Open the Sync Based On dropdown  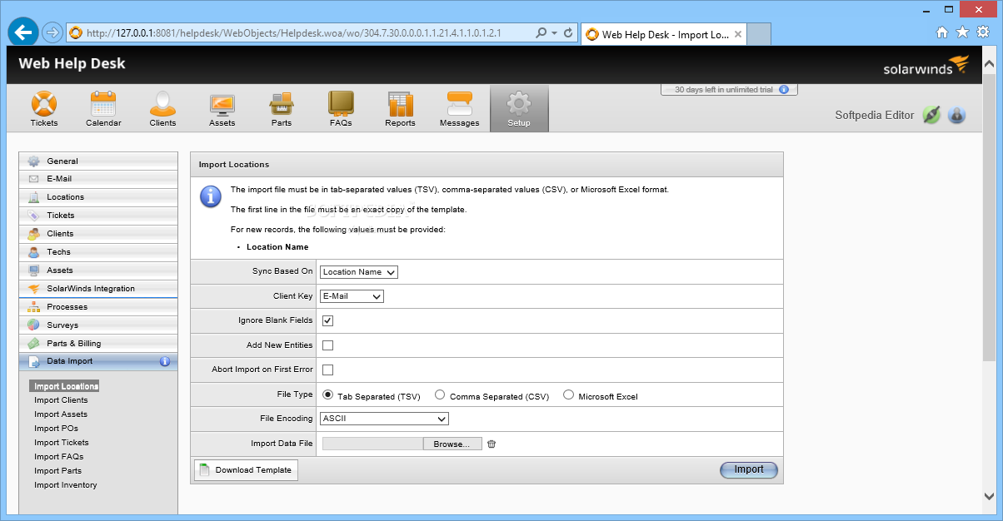(x=359, y=272)
